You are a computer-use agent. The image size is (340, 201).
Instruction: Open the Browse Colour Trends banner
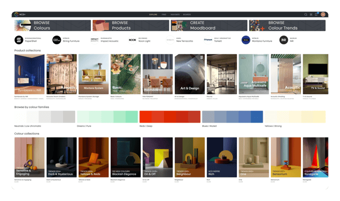coord(287,25)
